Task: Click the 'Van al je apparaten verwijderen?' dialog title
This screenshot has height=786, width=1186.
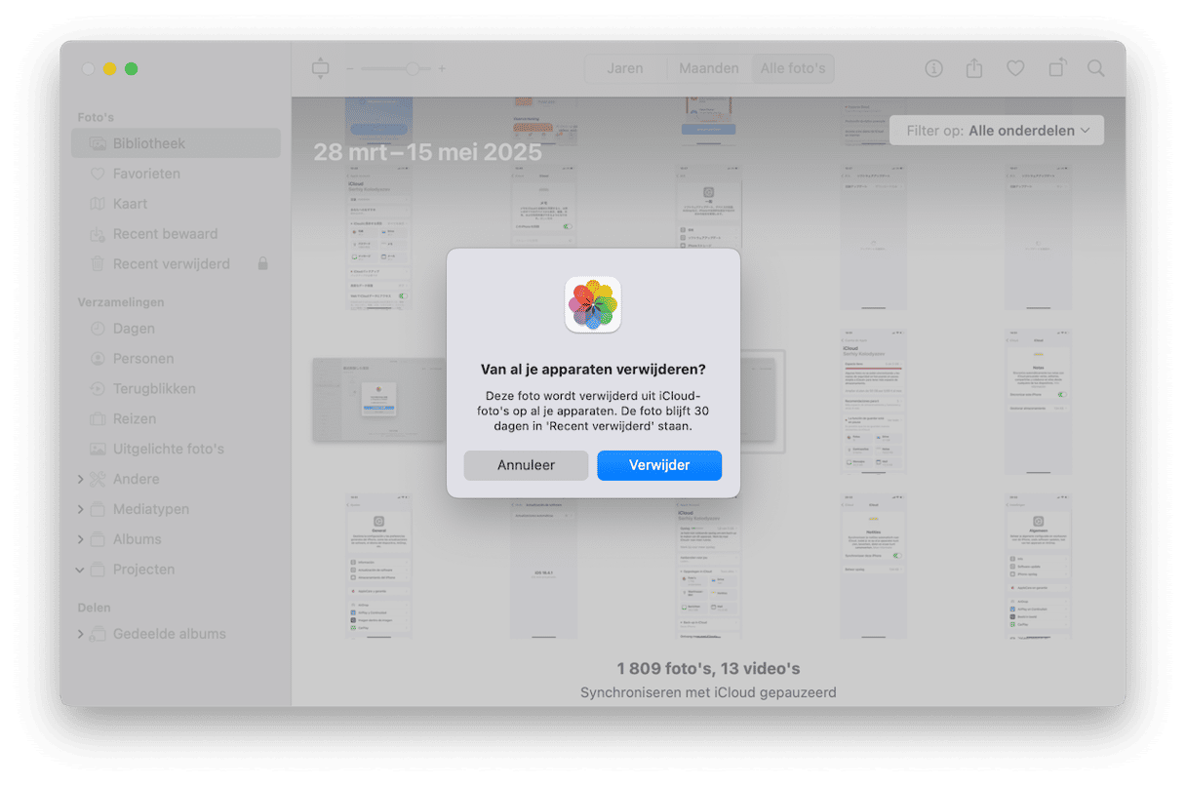Action: (593, 370)
